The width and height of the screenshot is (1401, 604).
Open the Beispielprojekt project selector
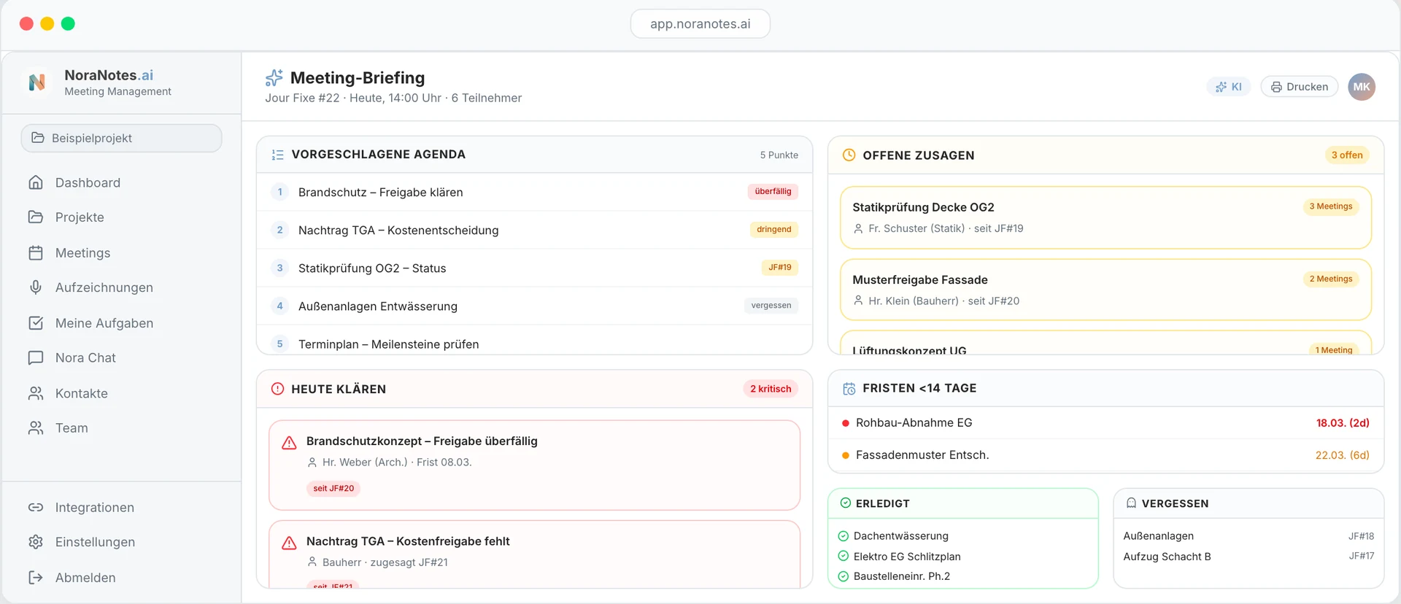coord(121,138)
